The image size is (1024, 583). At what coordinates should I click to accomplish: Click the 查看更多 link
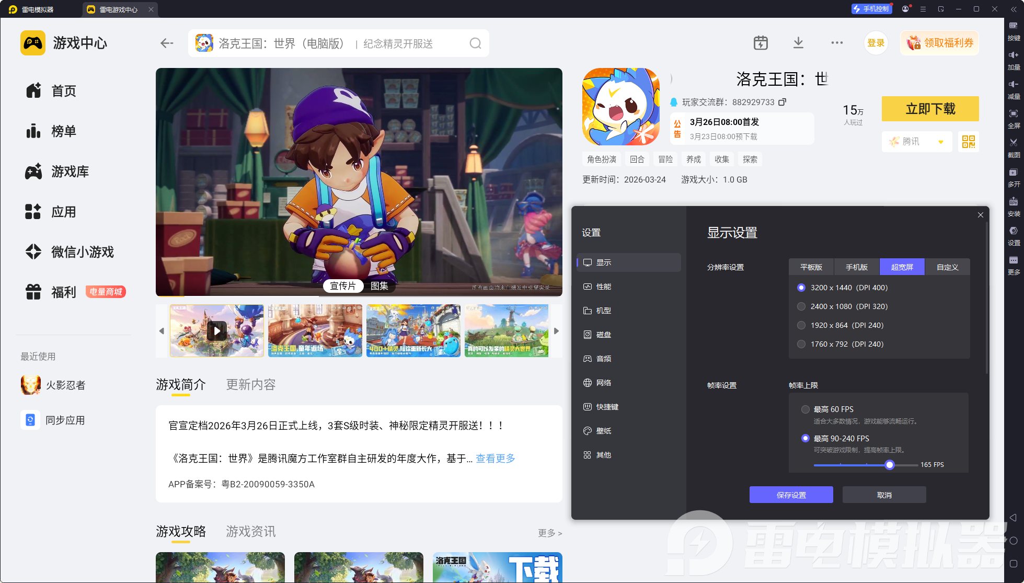[495, 459]
